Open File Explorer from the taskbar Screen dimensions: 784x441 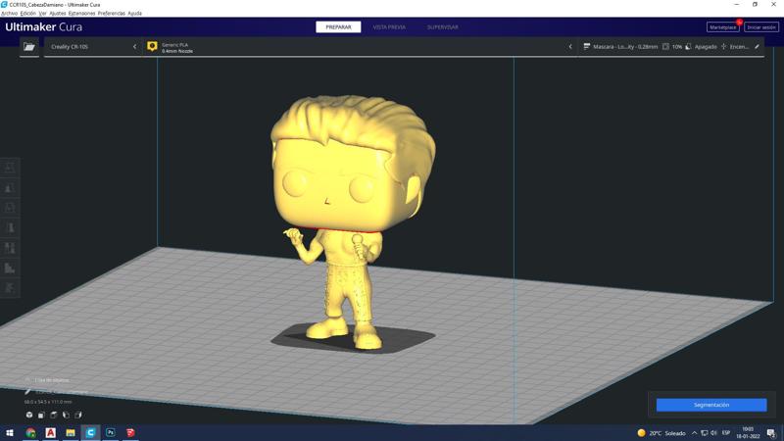point(71,433)
